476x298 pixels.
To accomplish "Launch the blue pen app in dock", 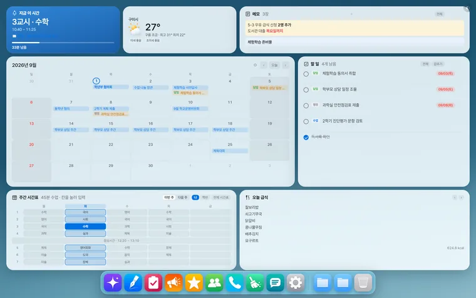I will pos(133,283).
